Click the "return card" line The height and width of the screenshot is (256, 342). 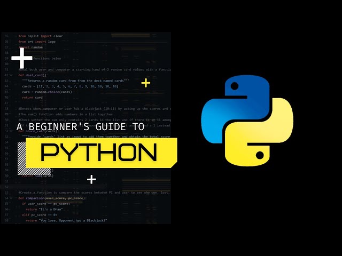point(32,98)
